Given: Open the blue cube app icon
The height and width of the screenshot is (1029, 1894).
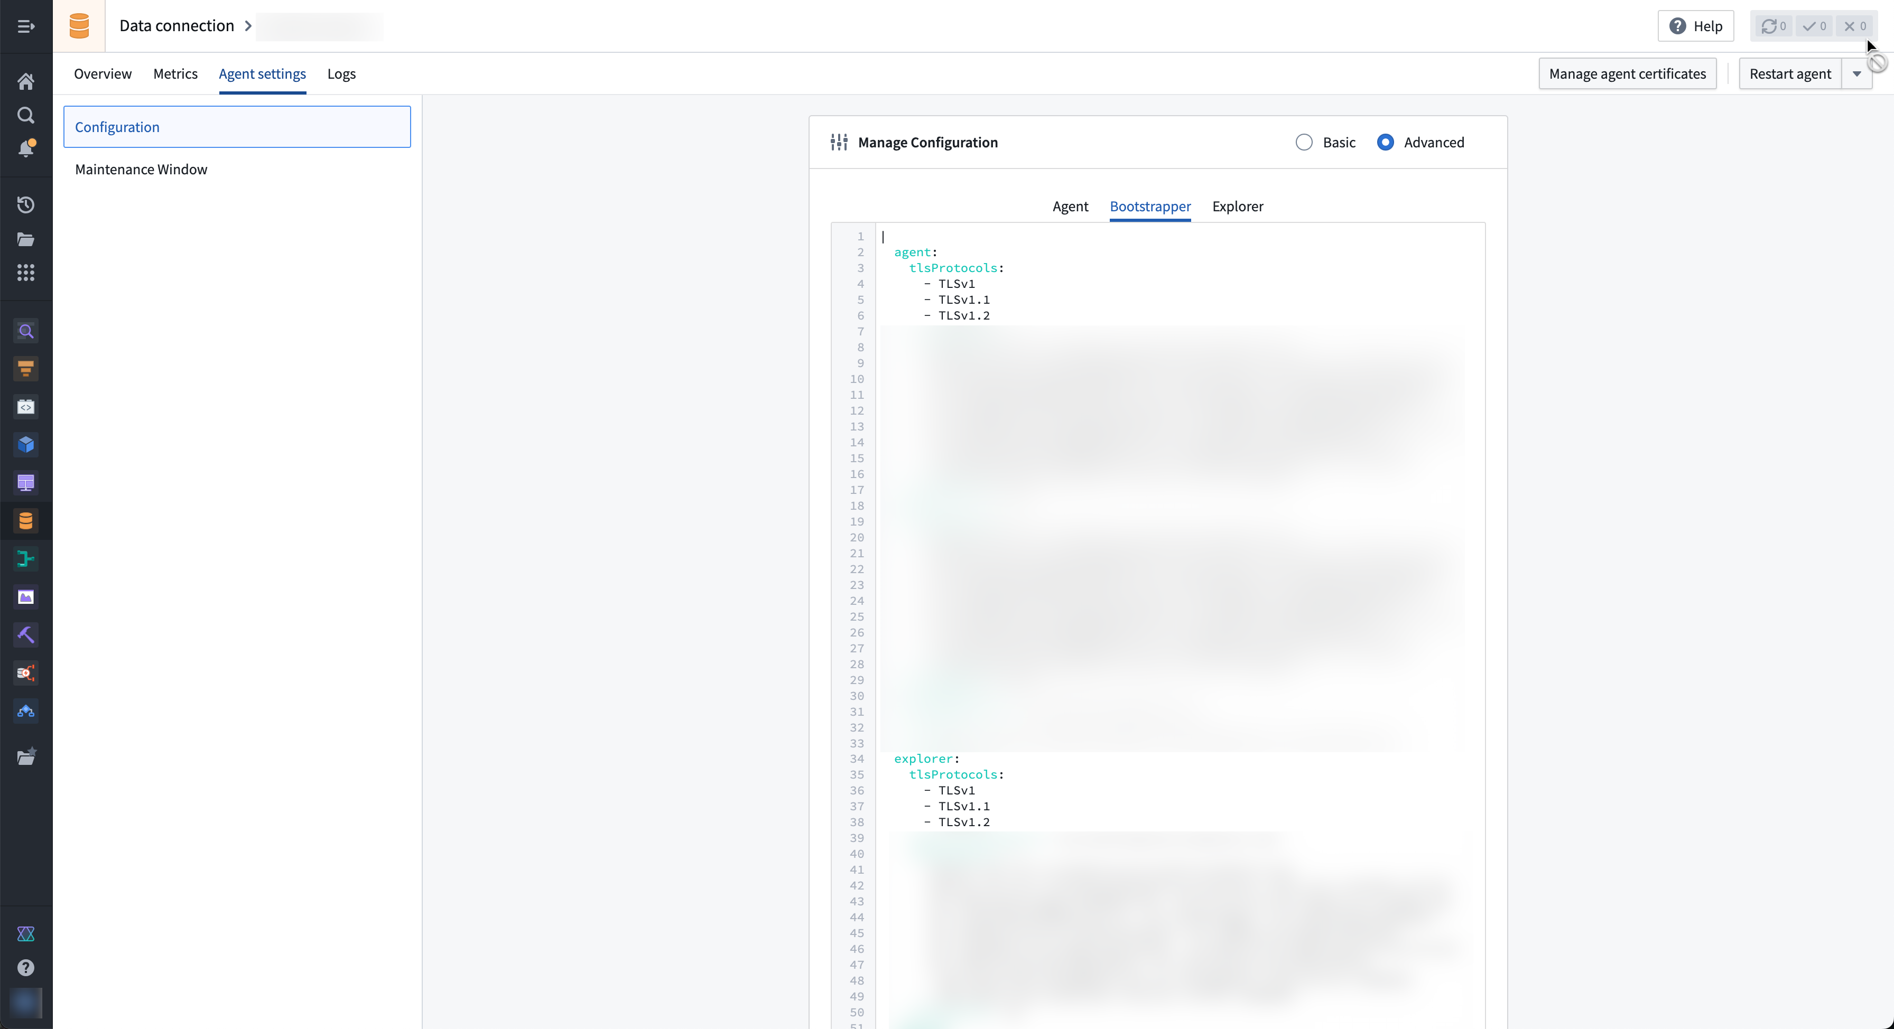Looking at the screenshot, I should point(26,445).
